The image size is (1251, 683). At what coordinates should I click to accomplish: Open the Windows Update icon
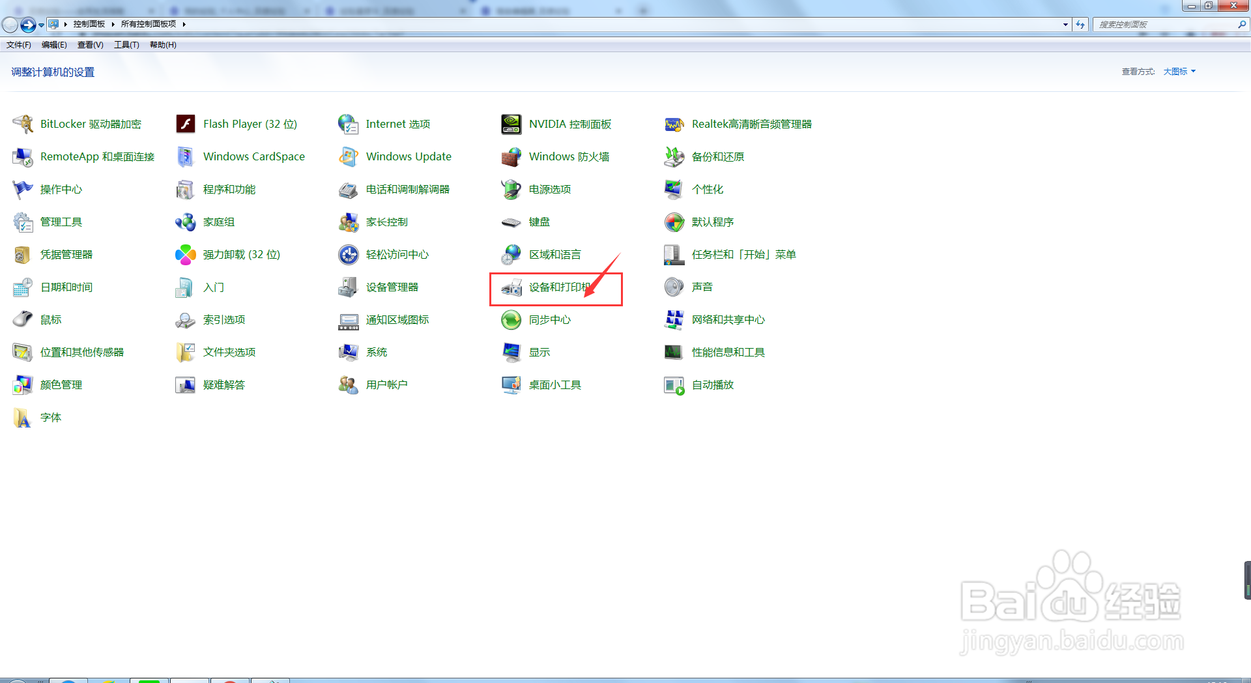pos(349,156)
